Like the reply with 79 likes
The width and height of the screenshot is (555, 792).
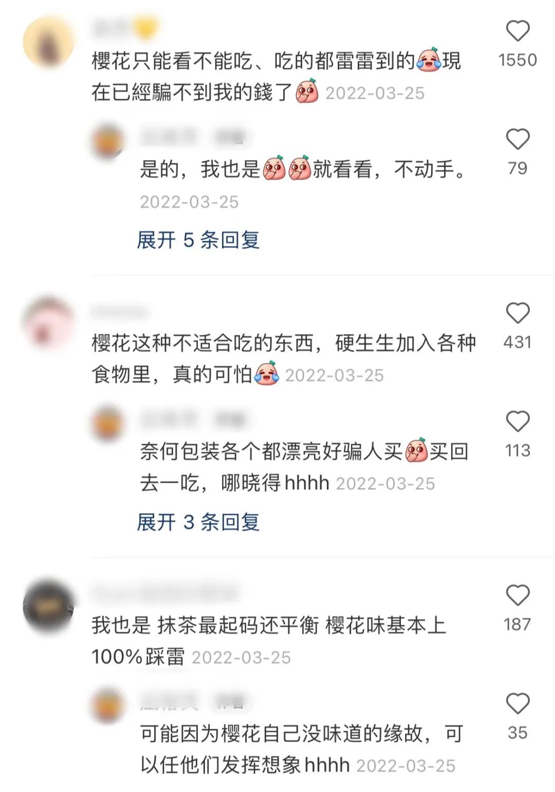click(517, 139)
